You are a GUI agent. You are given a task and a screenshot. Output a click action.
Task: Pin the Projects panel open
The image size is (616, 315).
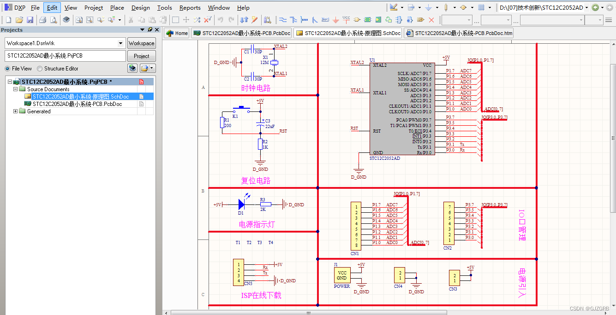[150, 29]
